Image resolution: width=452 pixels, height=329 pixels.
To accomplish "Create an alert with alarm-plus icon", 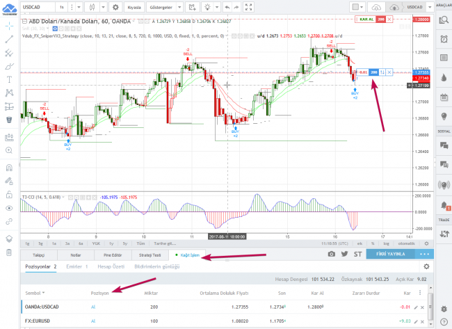I will click(192, 7).
